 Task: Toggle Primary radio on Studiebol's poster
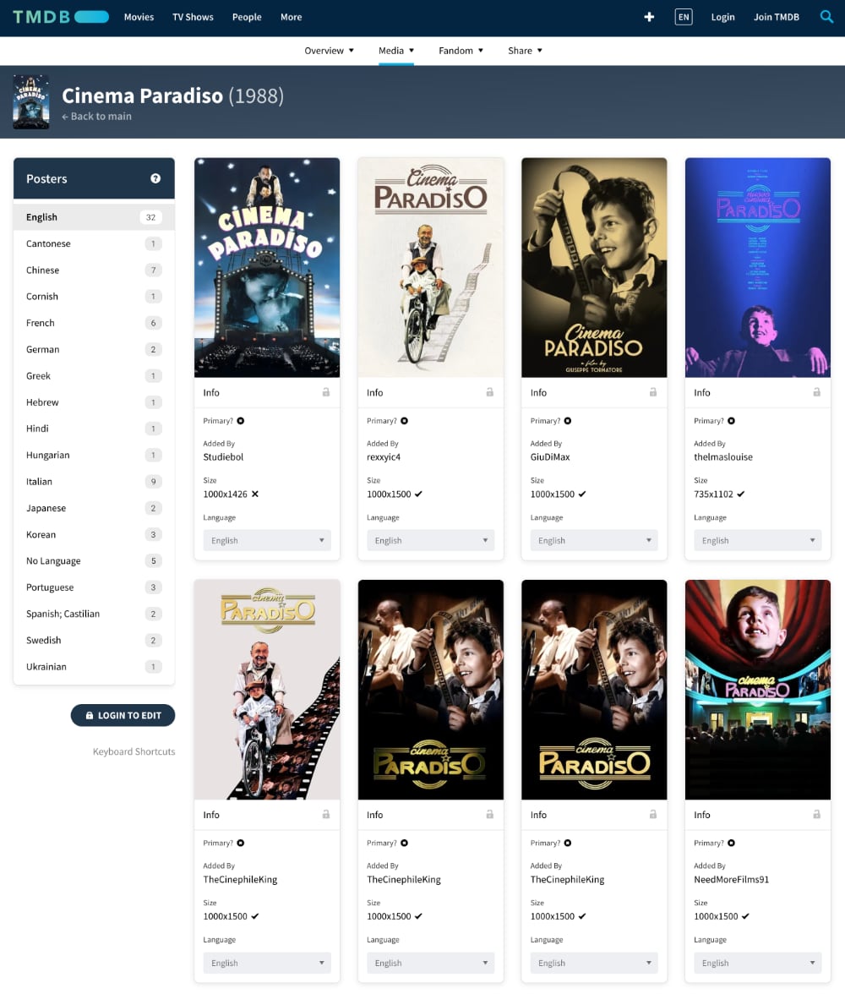(241, 421)
